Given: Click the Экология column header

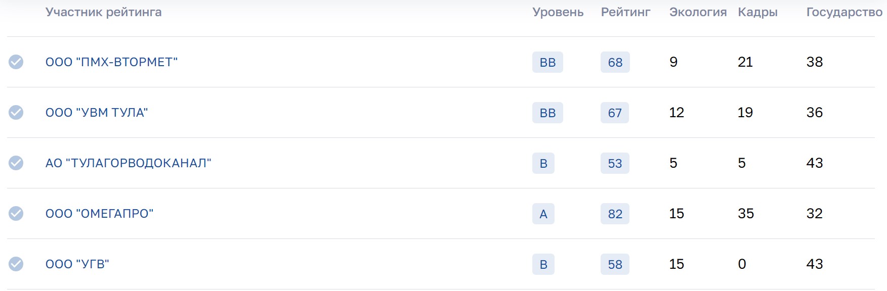Looking at the screenshot, I should pyautogui.click(x=698, y=13).
